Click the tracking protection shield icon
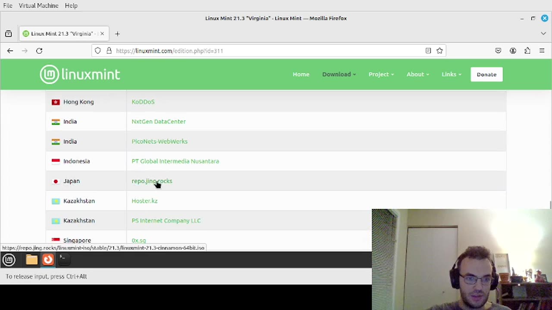Viewport: 552px width, 310px height. click(x=98, y=51)
